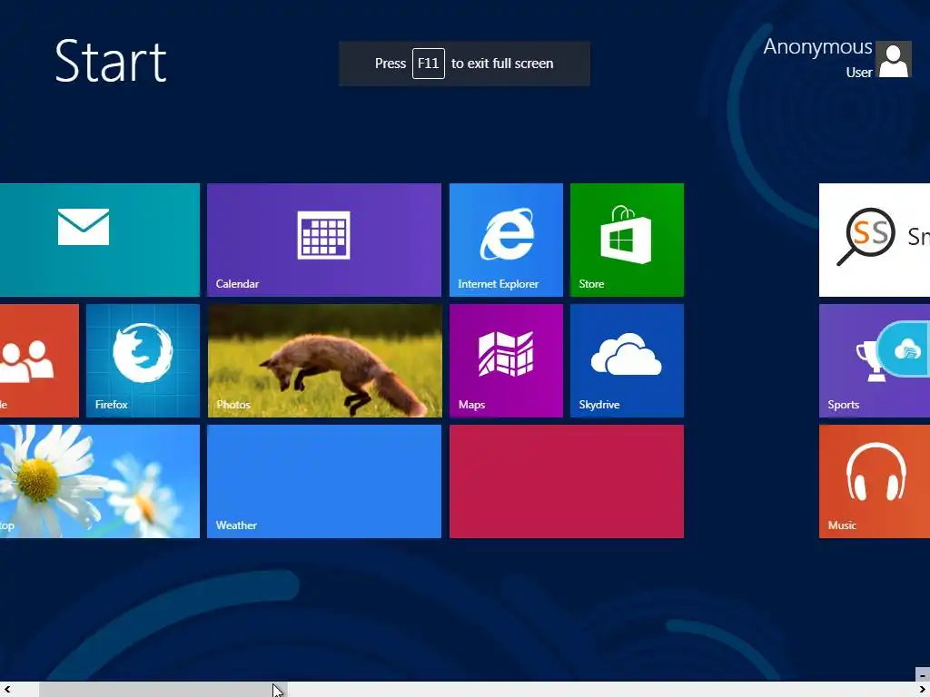This screenshot has height=697, width=930.
Task: Click the floating cloud badge over Sports
Action: (x=905, y=349)
